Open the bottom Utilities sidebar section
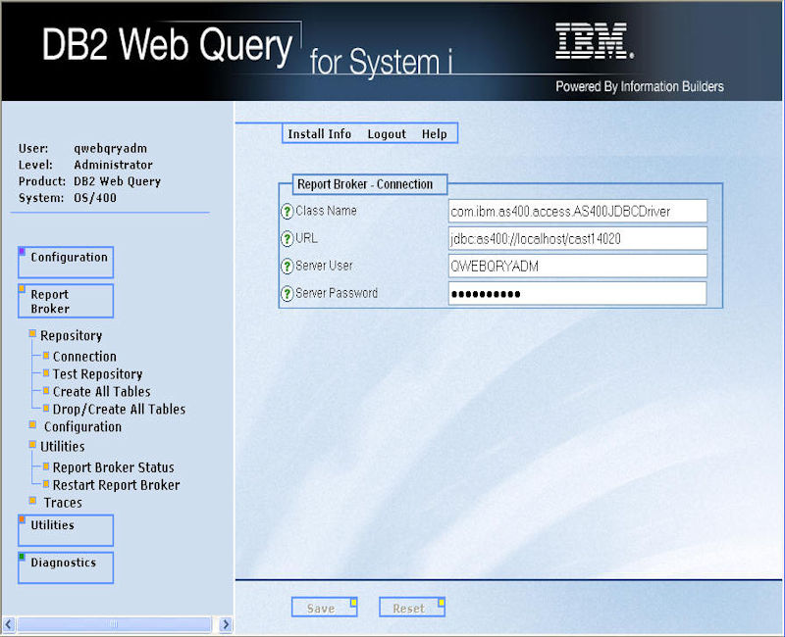785x637 pixels. tap(66, 530)
